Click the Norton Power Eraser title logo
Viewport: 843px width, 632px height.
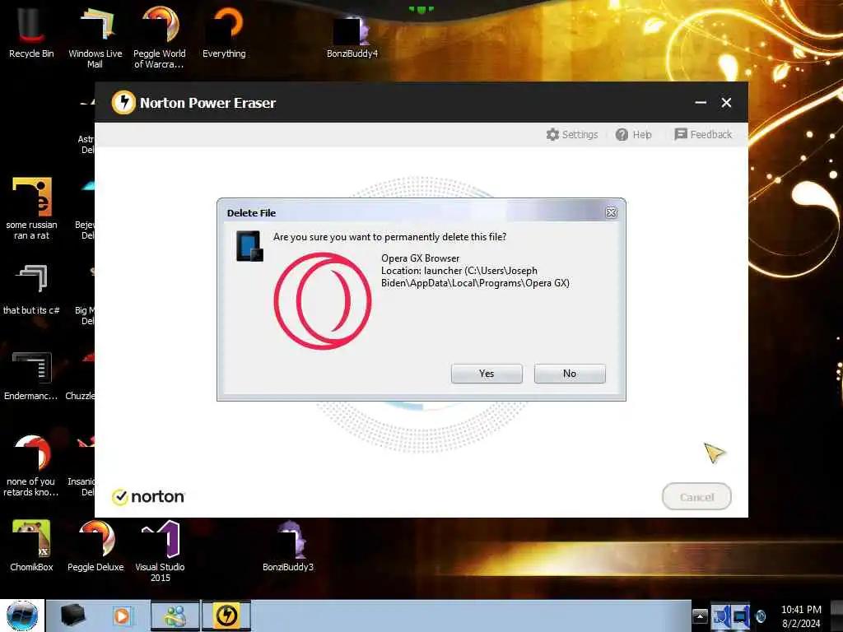click(123, 102)
